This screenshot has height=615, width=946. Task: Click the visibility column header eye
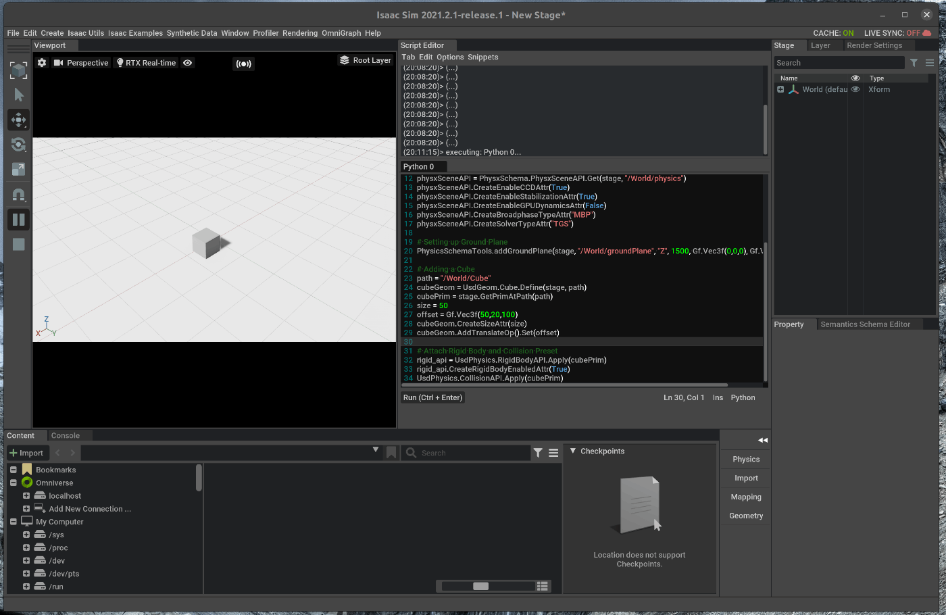tap(855, 78)
